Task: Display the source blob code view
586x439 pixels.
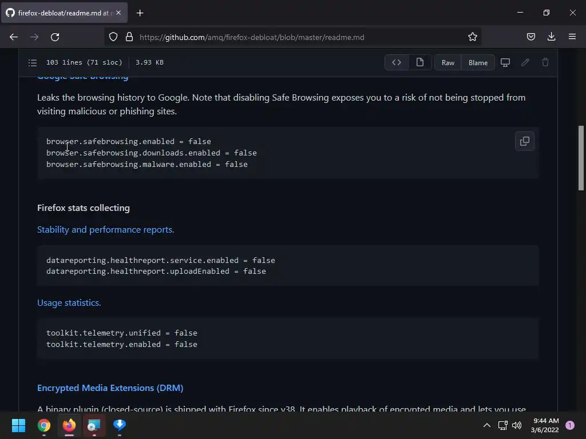Action: 397,62
